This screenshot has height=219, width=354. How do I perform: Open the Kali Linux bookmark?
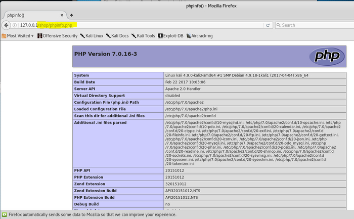(x=92, y=36)
